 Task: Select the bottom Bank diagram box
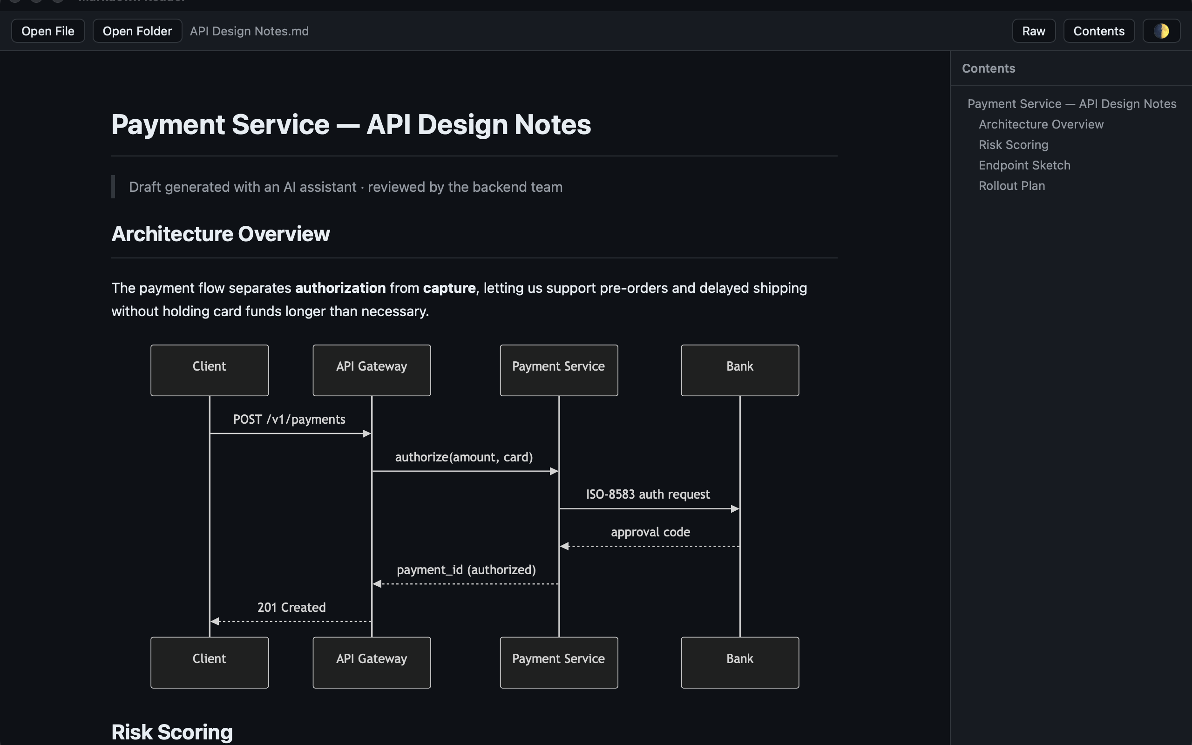coord(740,662)
